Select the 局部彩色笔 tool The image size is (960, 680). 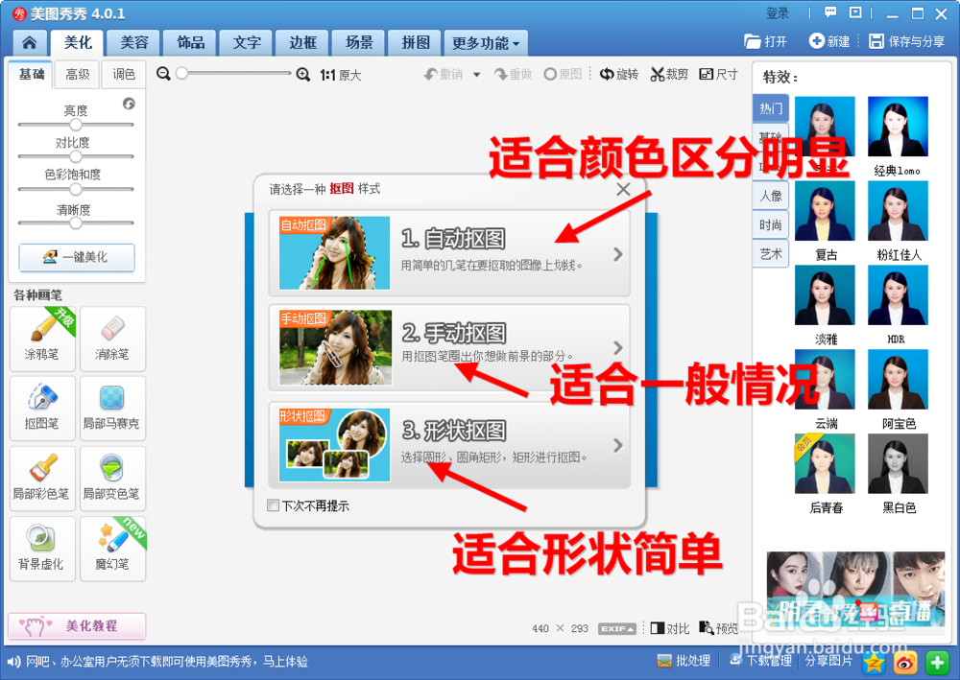tap(42, 479)
